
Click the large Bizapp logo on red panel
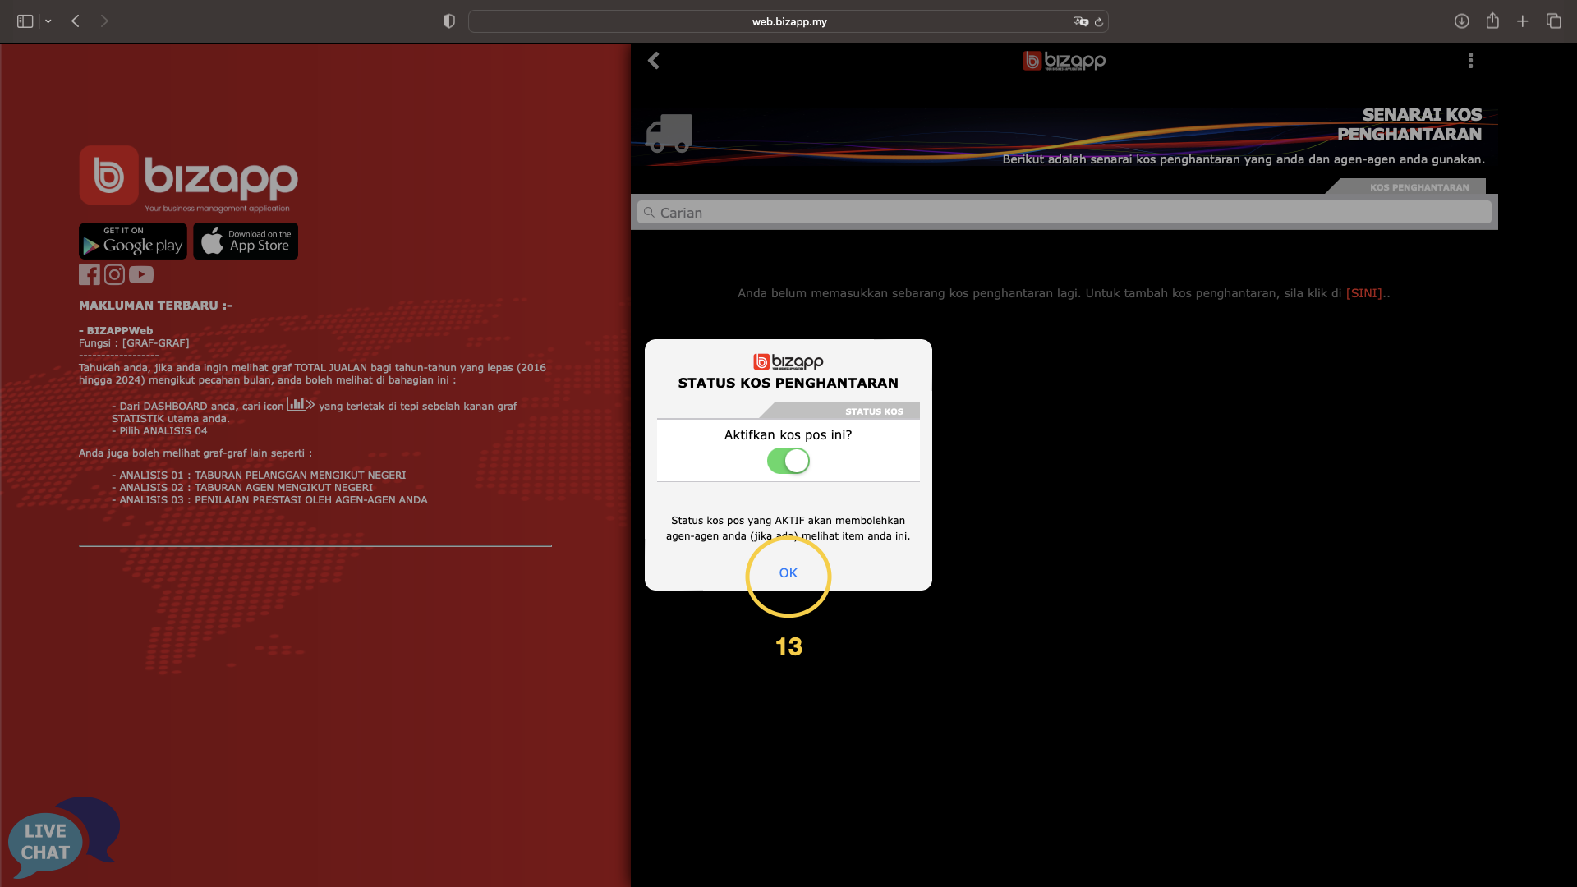[x=188, y=178]
